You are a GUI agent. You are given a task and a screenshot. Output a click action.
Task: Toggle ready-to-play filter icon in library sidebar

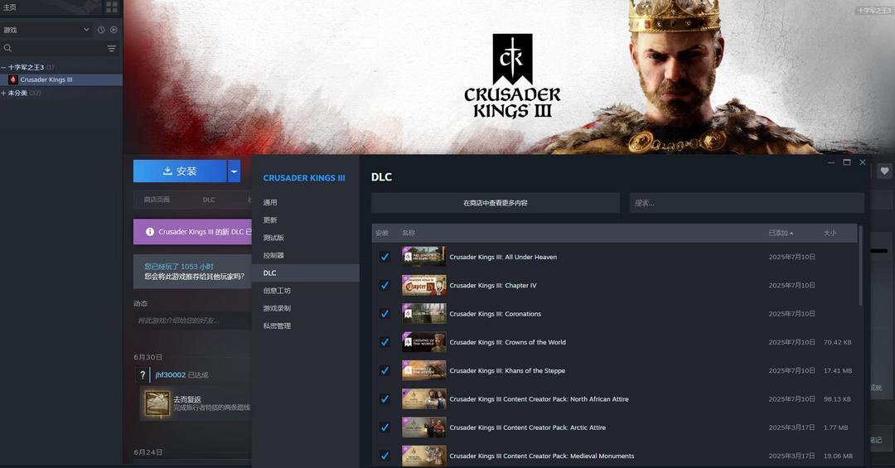tap(114, 30)
